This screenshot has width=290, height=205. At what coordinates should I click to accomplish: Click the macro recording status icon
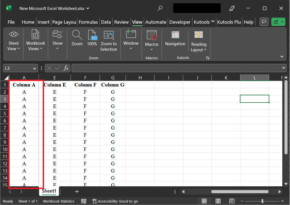(x=84, y=201)
